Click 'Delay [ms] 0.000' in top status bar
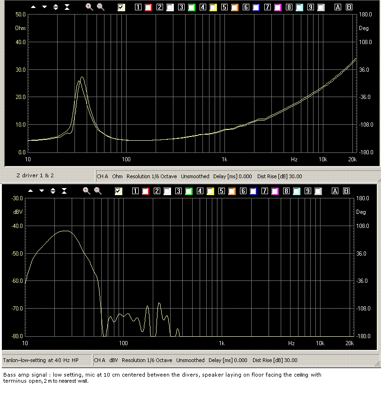Image resolution: width=381 pixels, height=401 pixels. click(x=232, y=176)
